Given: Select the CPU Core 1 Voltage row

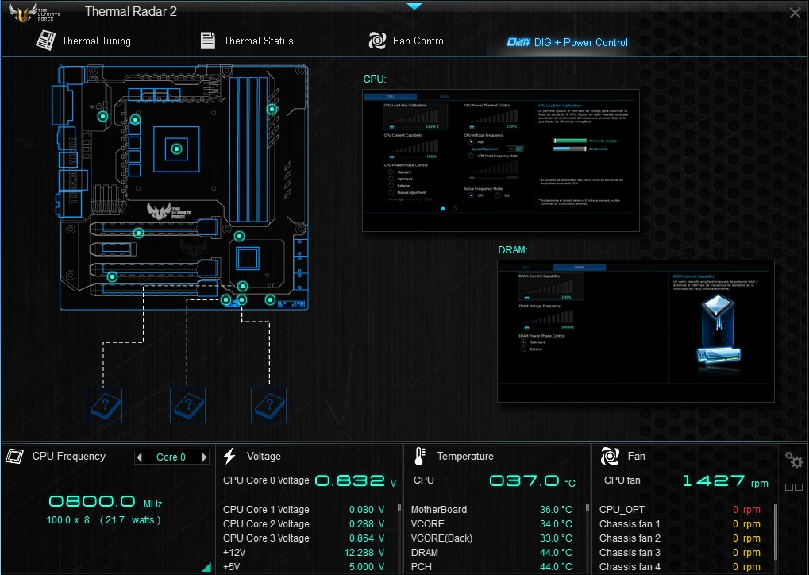Looking at the screenshot, I should click(304, 509).
